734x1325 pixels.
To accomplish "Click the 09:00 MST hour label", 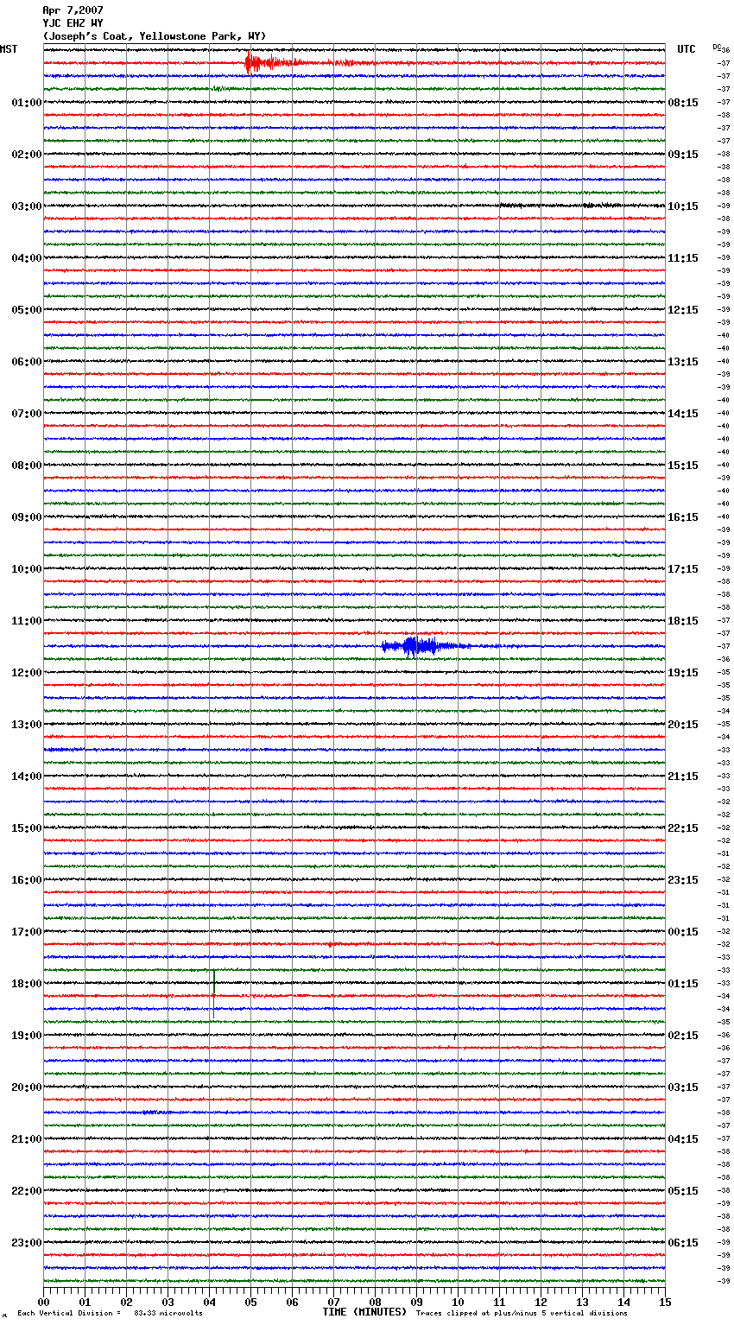I will tap(27, 517).
